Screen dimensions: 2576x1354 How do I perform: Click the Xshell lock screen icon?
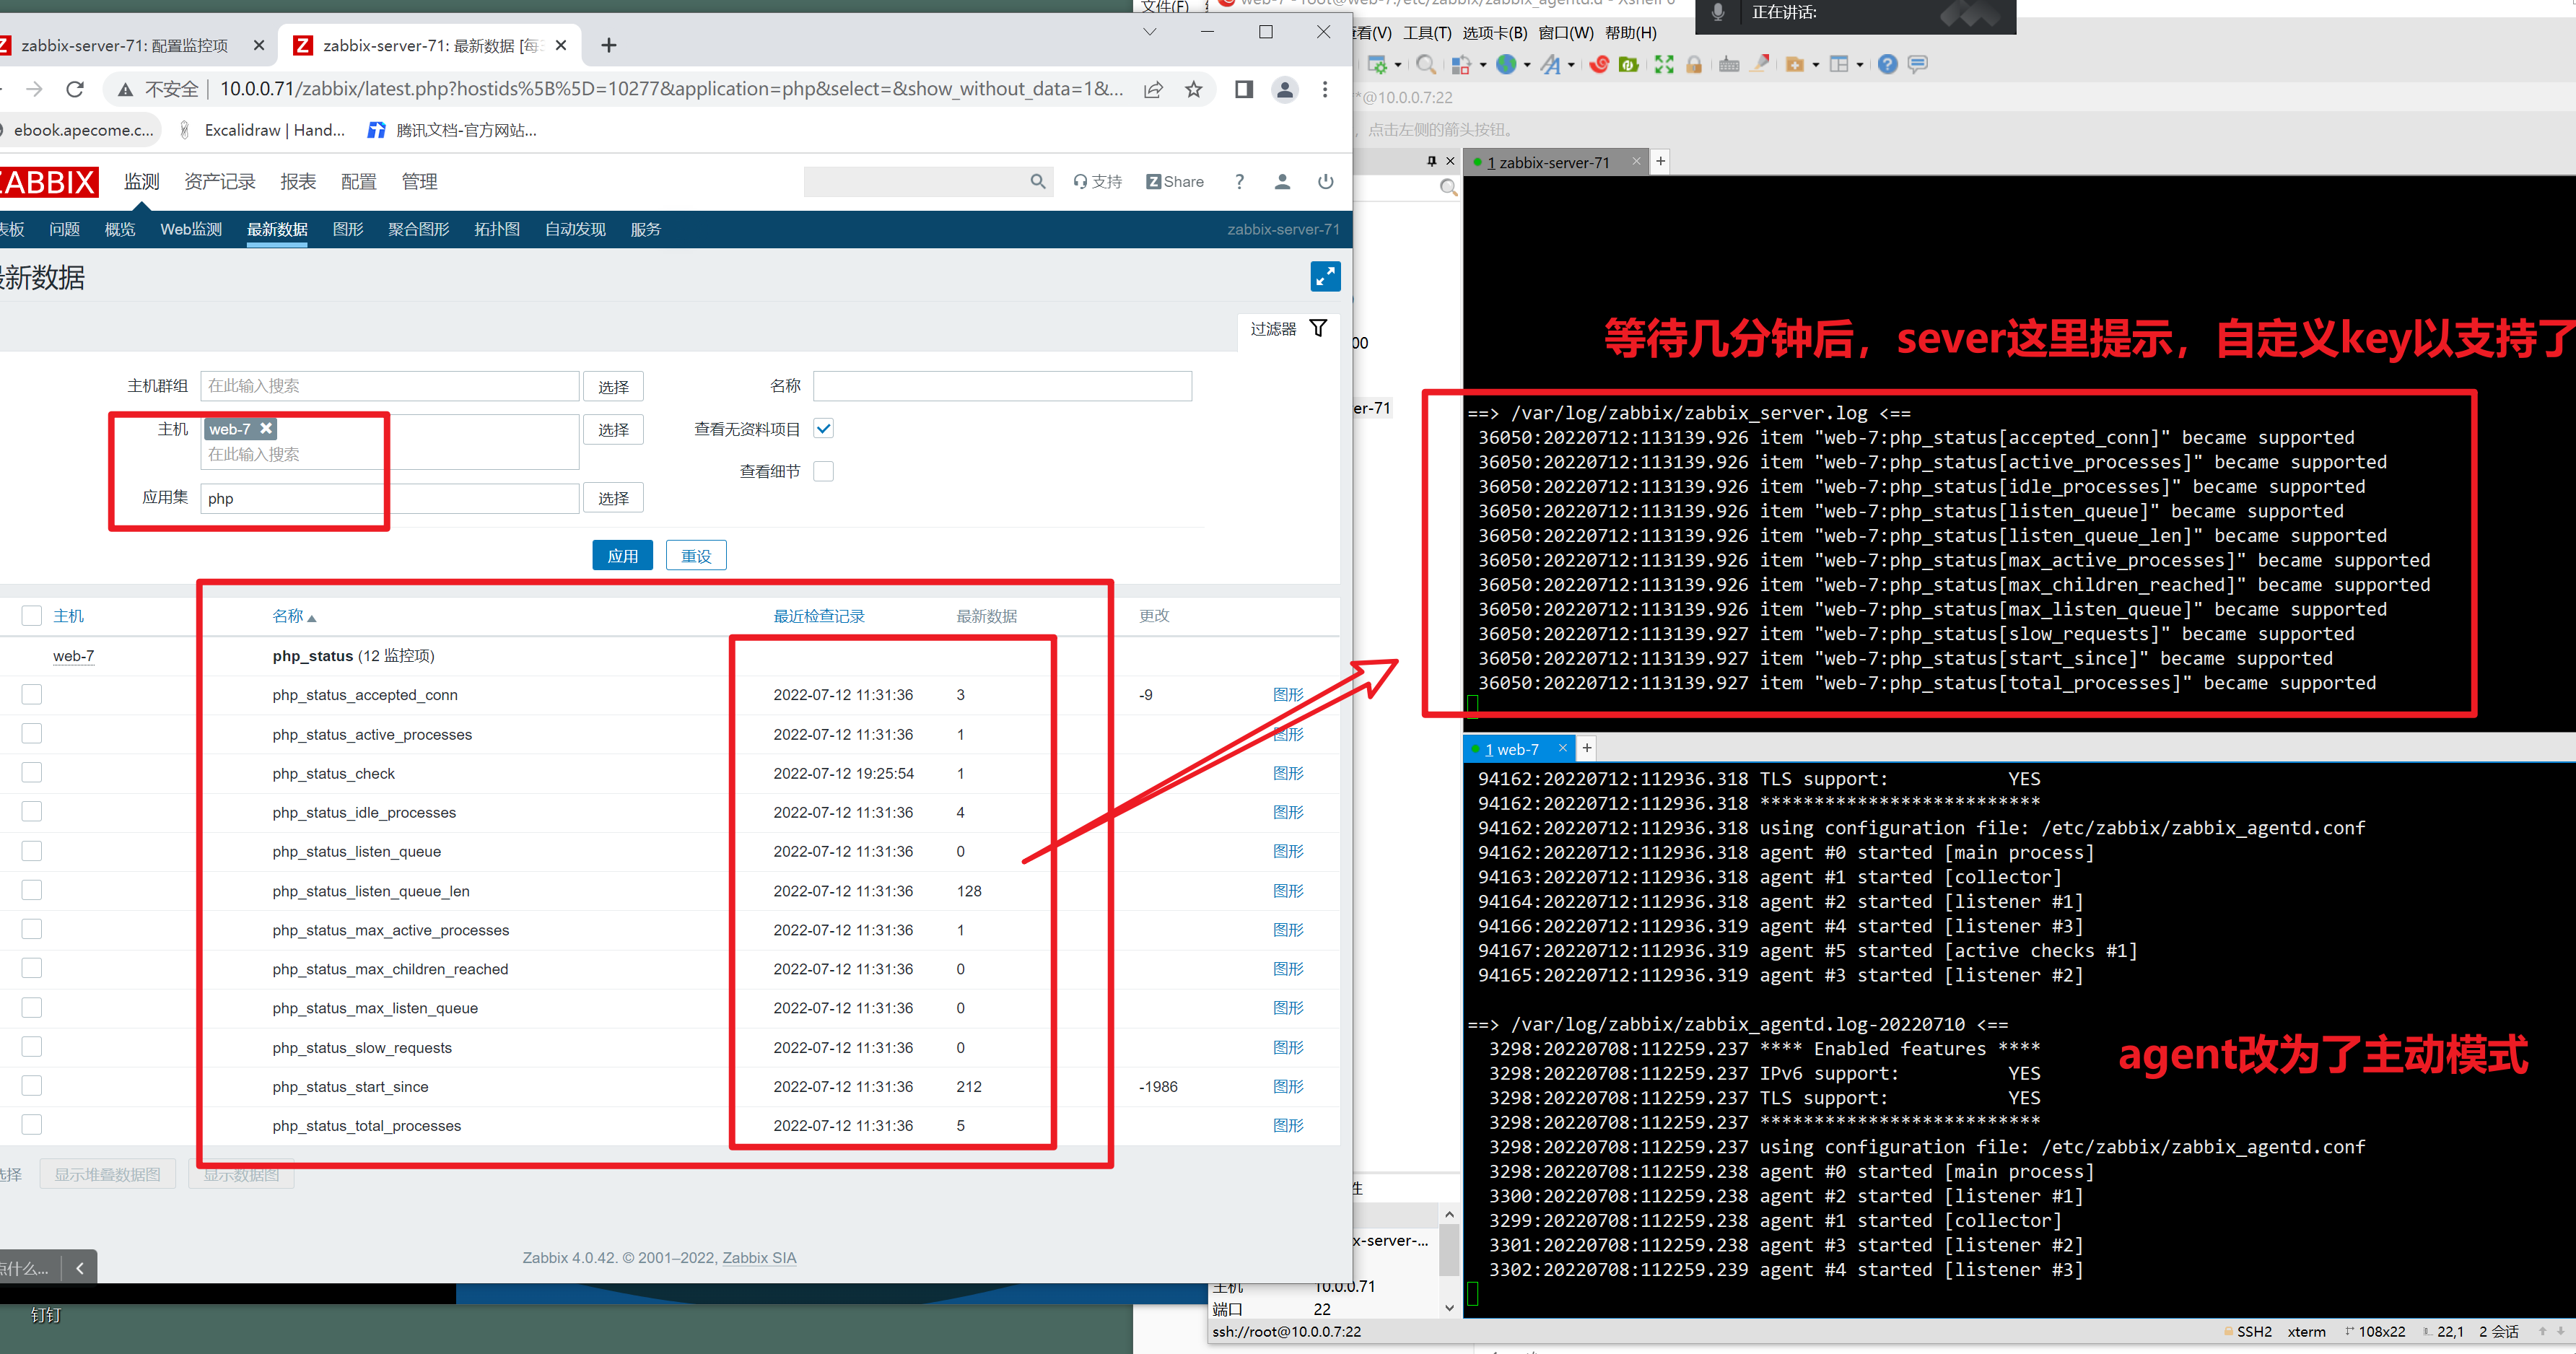coord(1693,64)
